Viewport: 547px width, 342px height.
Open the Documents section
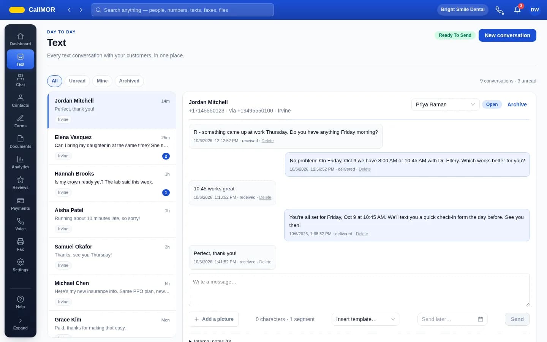pyautogui.click(x=21, y=142)
